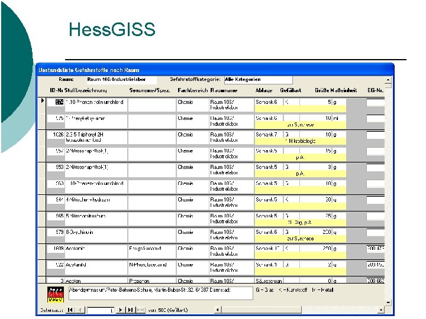Screen dimensions: 426x319
Task: Click the HessGISS logo at bottom left
Action: click(x=56, y=294)
